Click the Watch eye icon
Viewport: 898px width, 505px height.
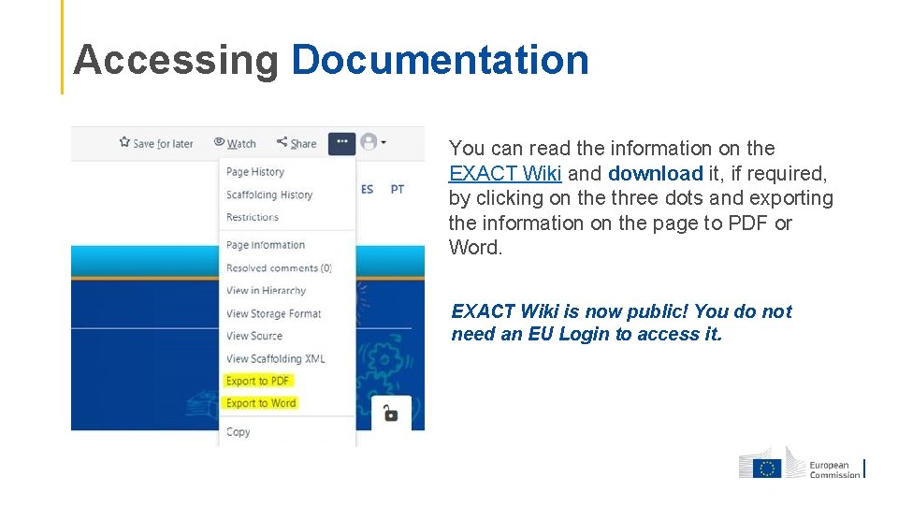[x=219, y=142]
